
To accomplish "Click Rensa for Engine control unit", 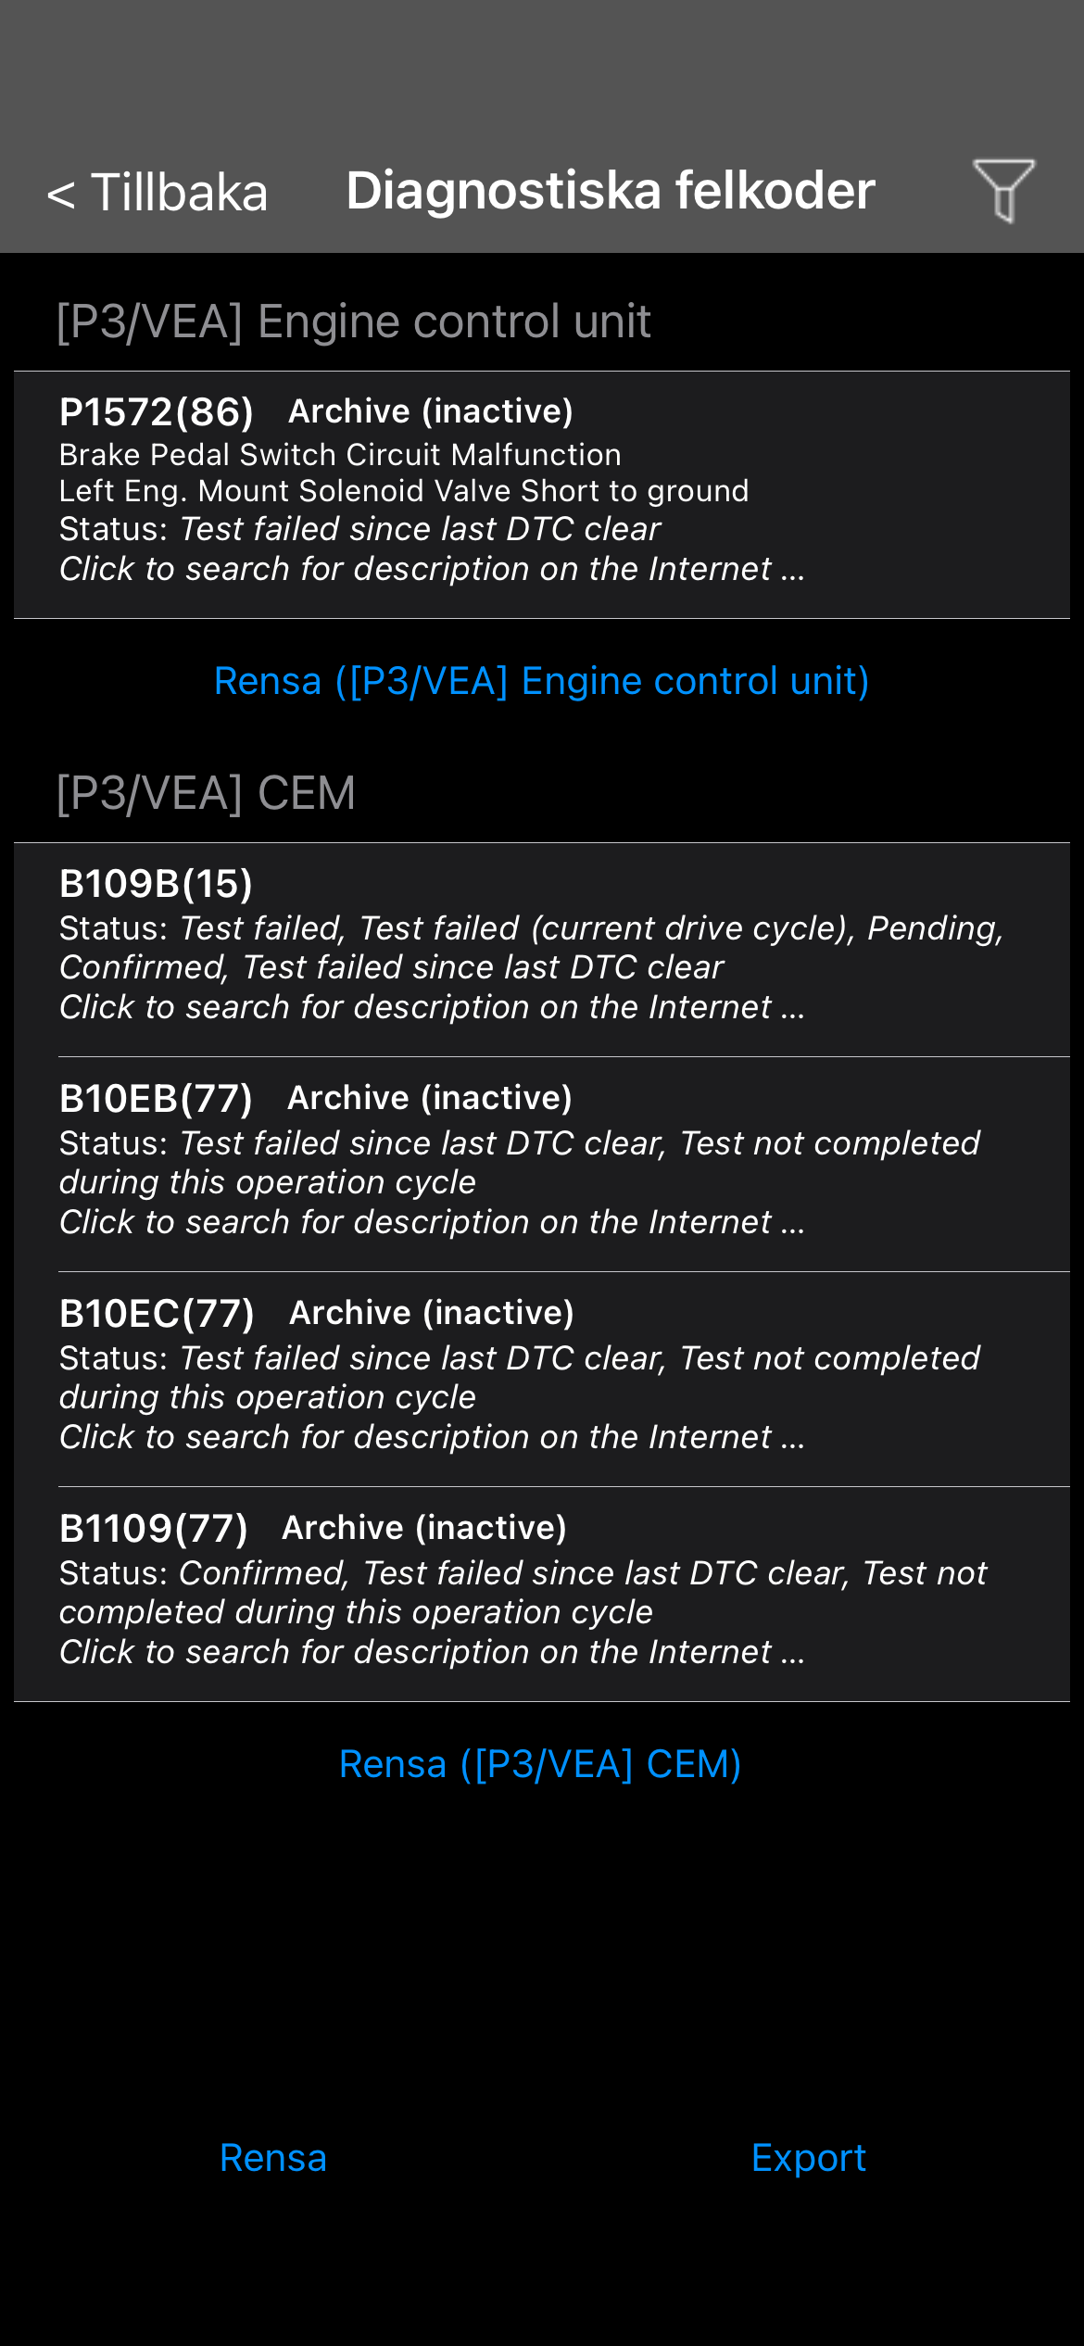I will click(x=541, y=681).
